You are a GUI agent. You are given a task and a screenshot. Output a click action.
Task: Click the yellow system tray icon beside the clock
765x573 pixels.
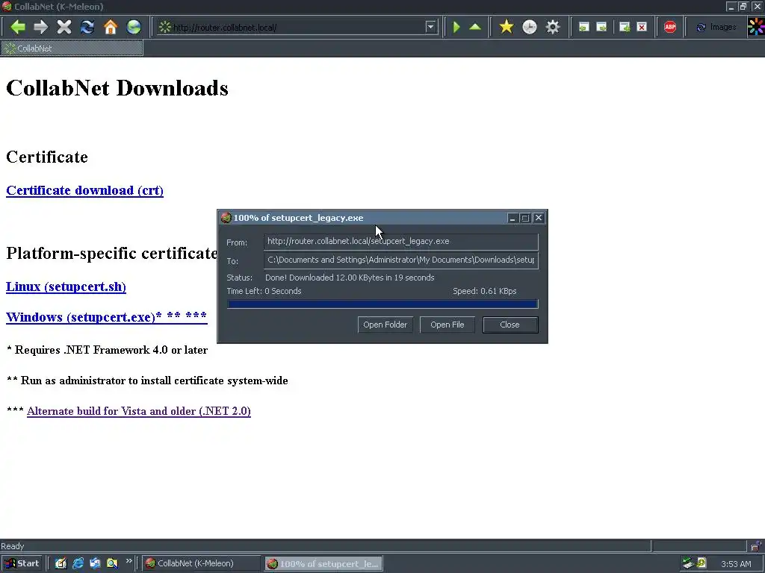click(x=701, y=563)
